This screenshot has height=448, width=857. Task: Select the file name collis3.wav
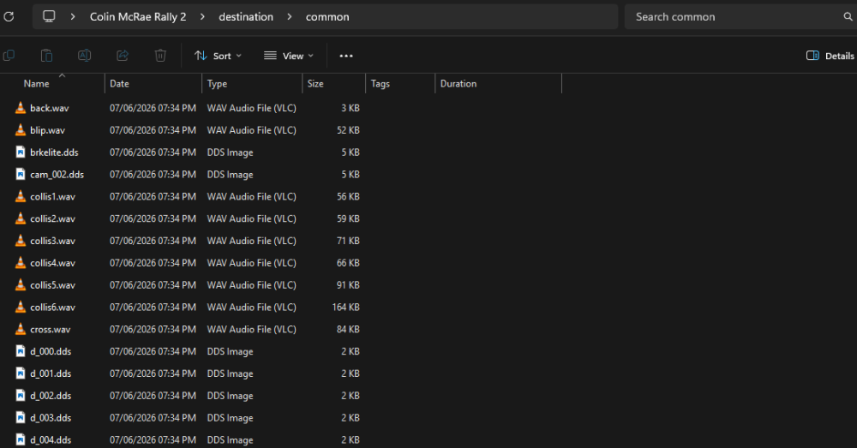52,241
